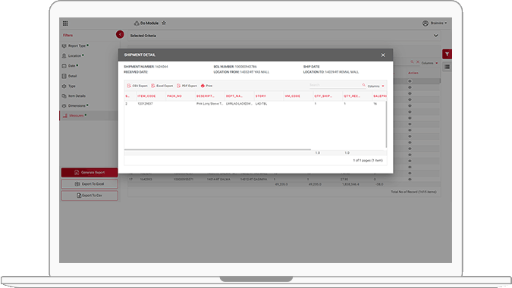The height and width of the screenshot is (288, 512).
Task: Click the background table clear X icon
Action: [x=418, y=62]
